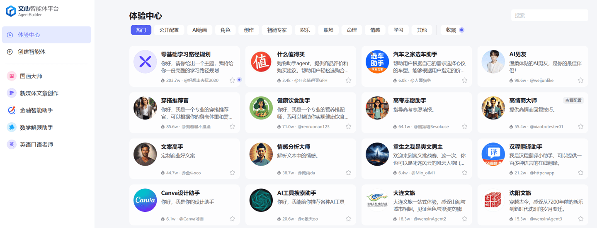
Task: Click the 搜索 input field
Action: (x=549, y=15)
